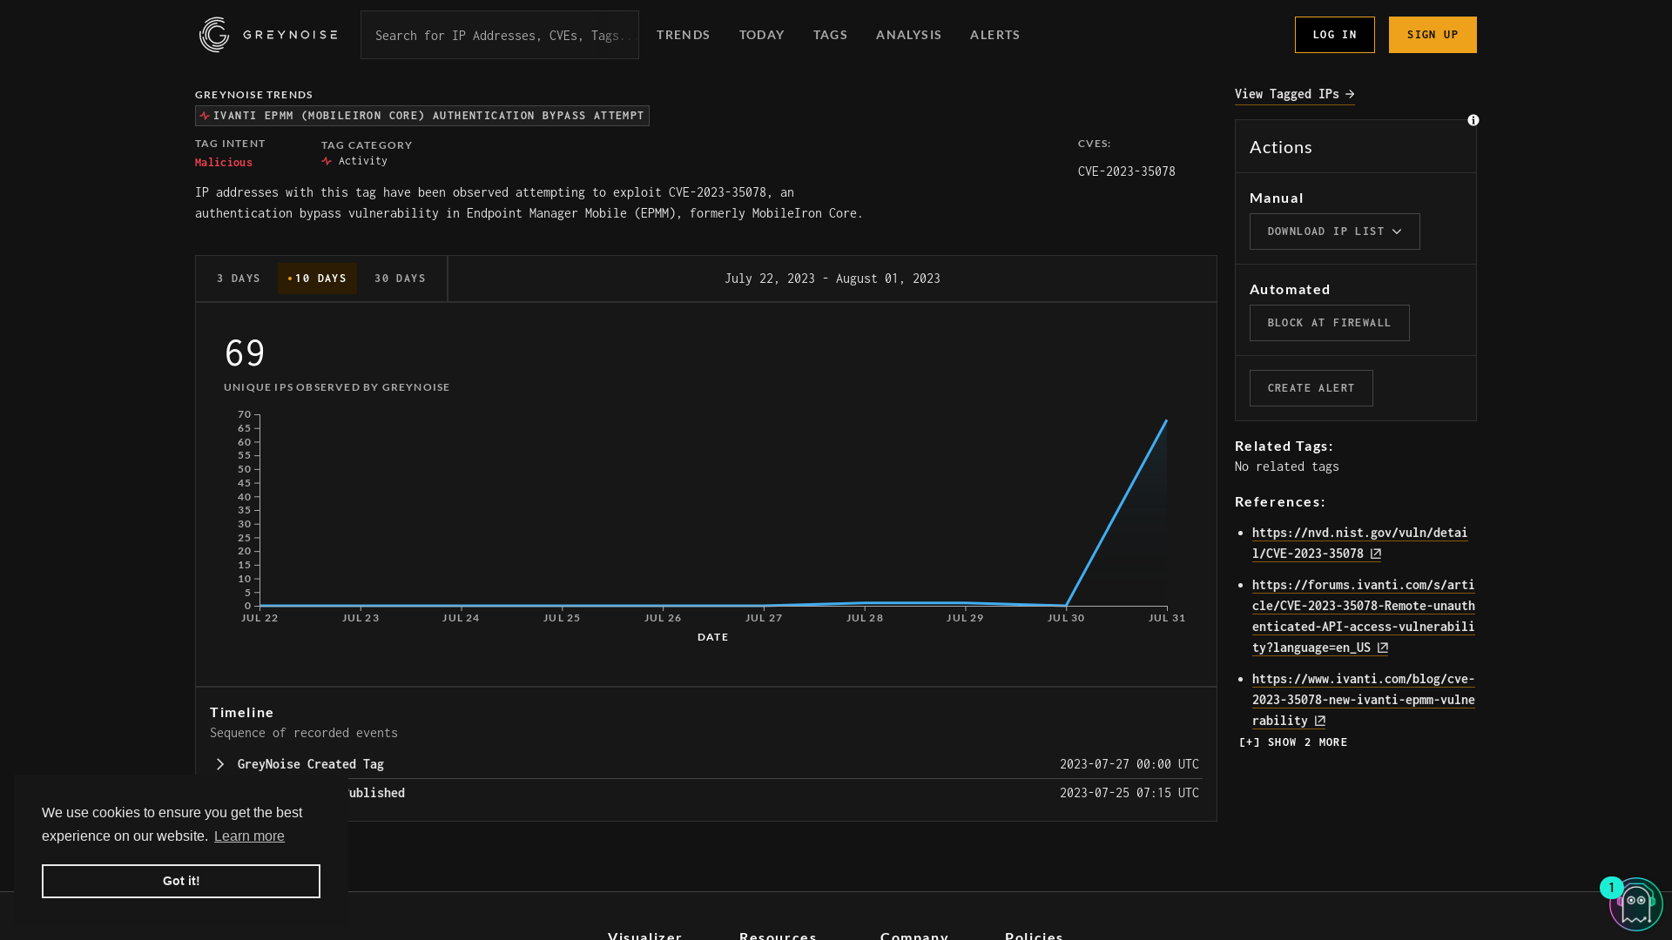Click the Company footer heading
Screen dimensions: 1672x940
coord(914,936)
